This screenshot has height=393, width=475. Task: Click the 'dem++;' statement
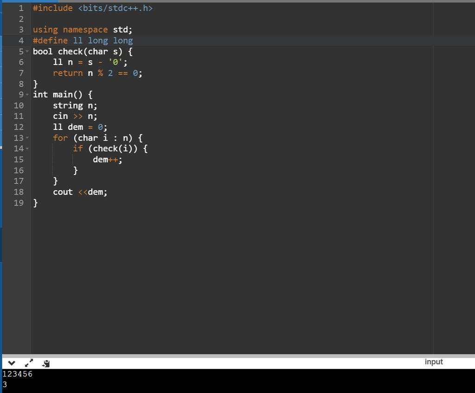pos(108,159)
